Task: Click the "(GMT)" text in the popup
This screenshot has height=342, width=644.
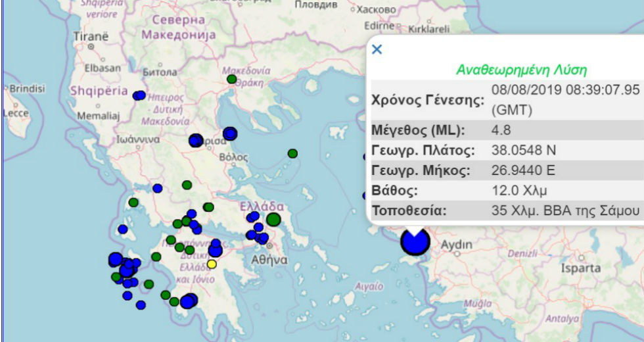Action: 512,110
